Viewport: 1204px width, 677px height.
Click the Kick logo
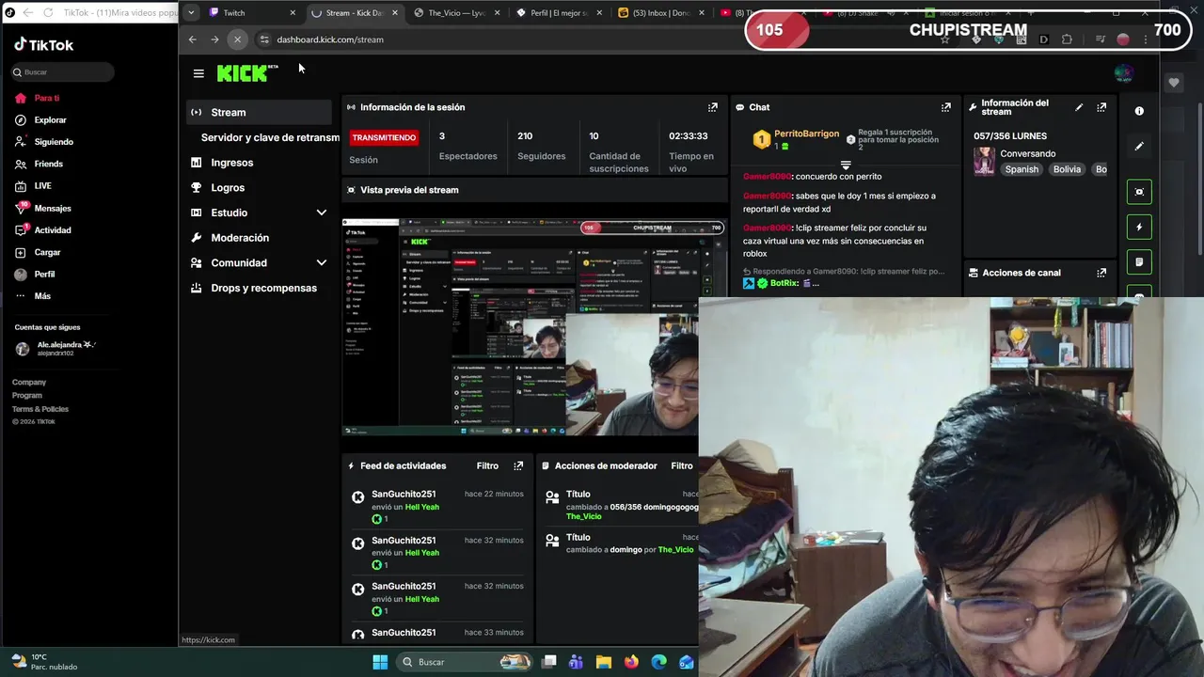coord(247,73)
